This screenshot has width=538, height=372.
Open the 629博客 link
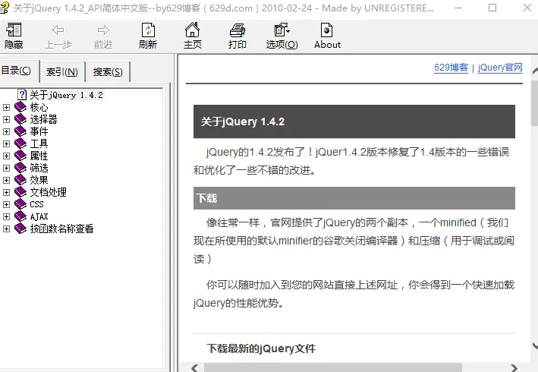pos(451,68)
